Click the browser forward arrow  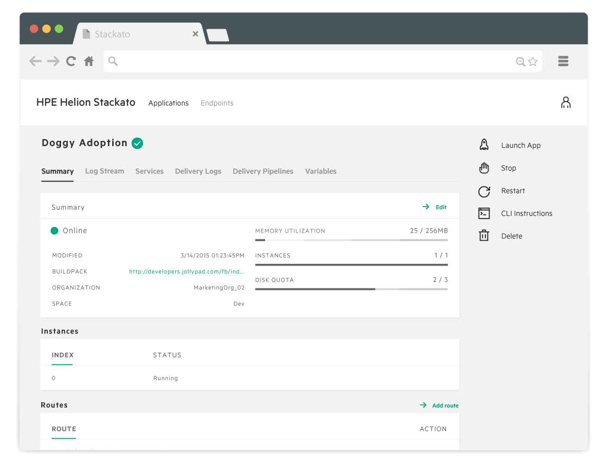click(x=53, y=61)
